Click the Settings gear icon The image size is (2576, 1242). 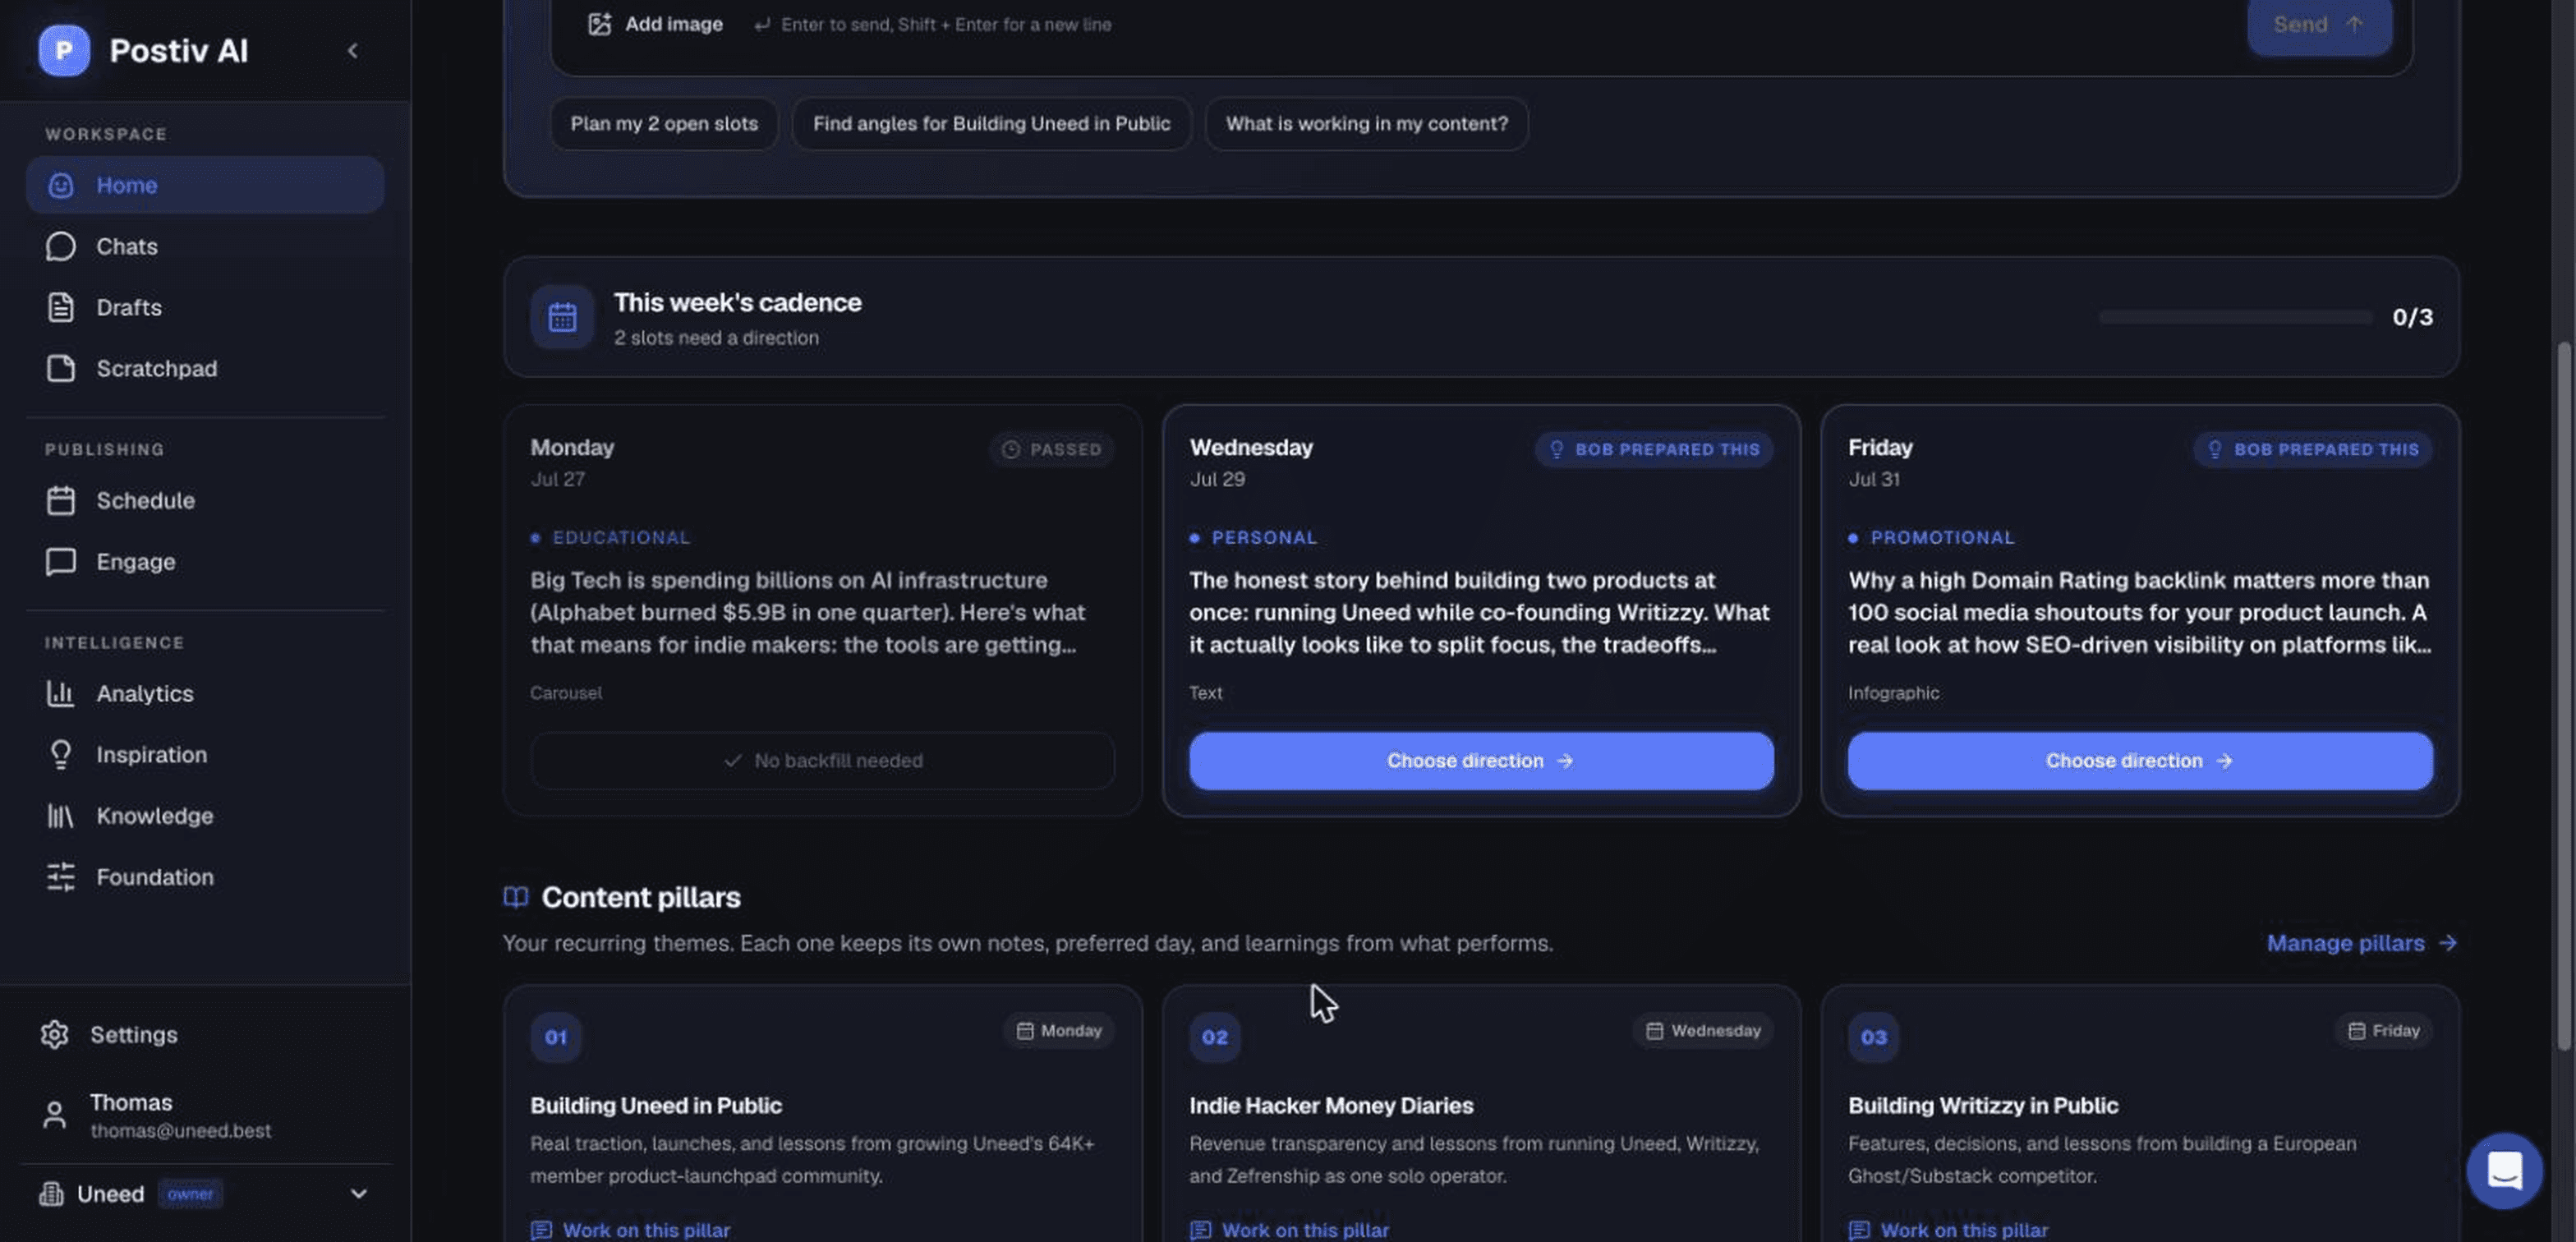coord(54,1034)
